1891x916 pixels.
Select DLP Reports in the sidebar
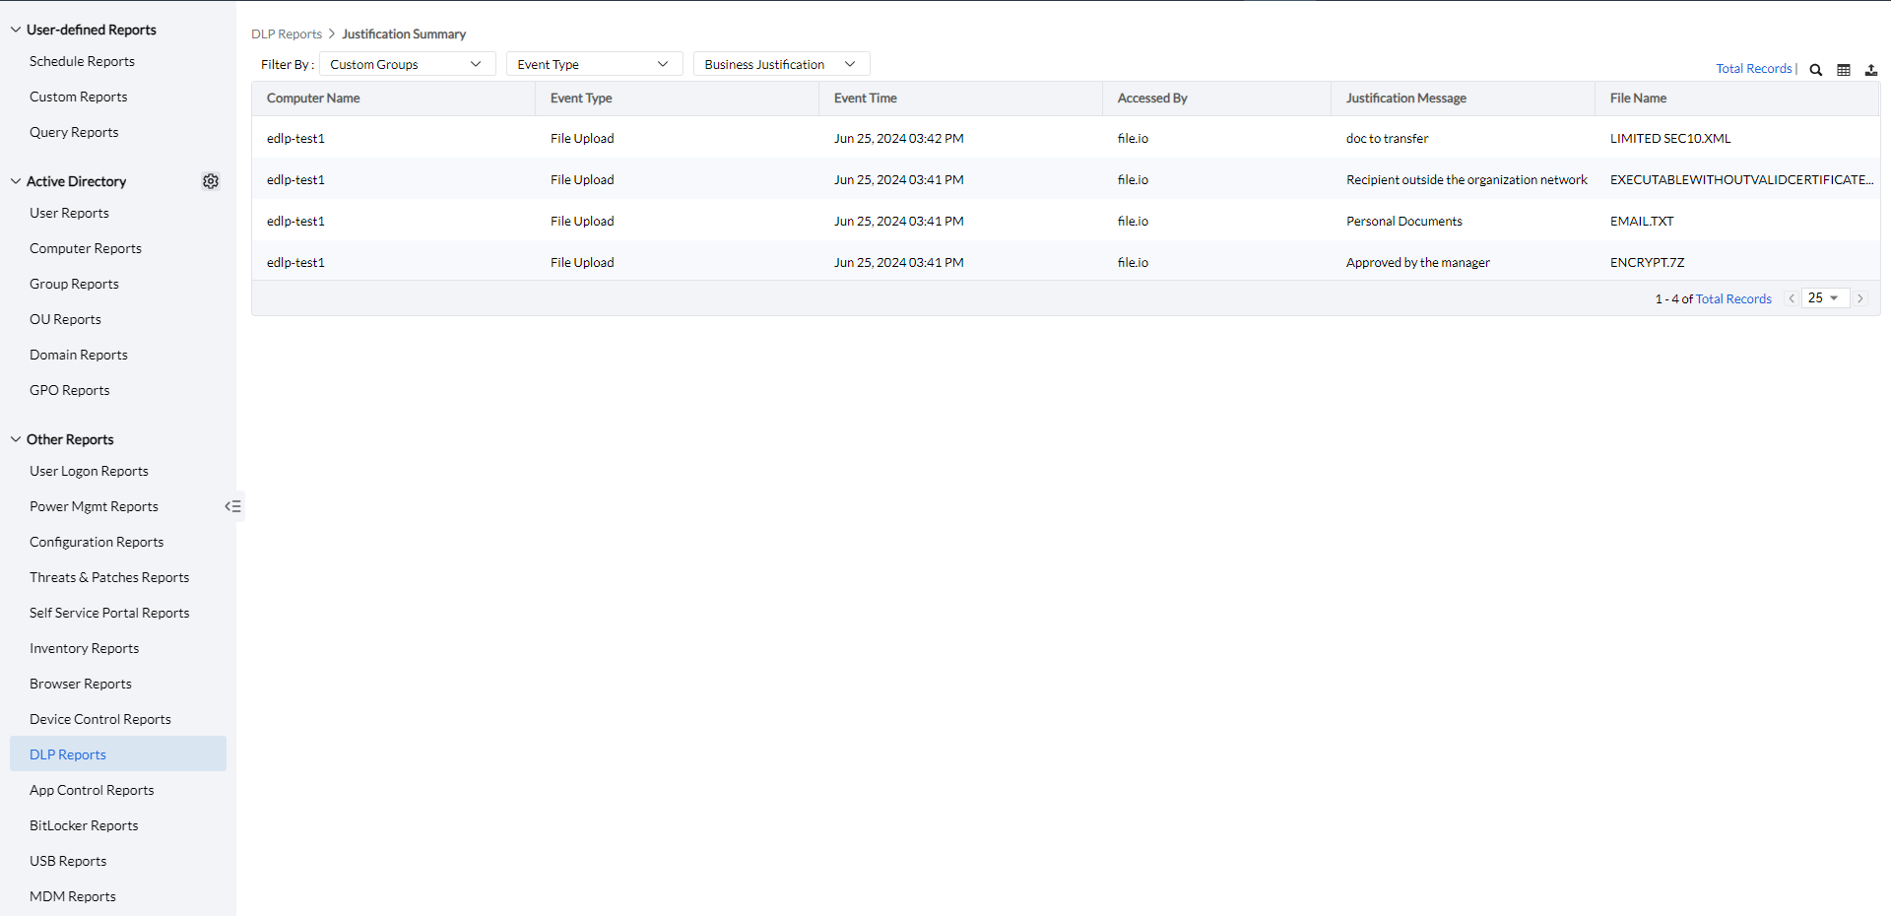click(x=118, y=753)
